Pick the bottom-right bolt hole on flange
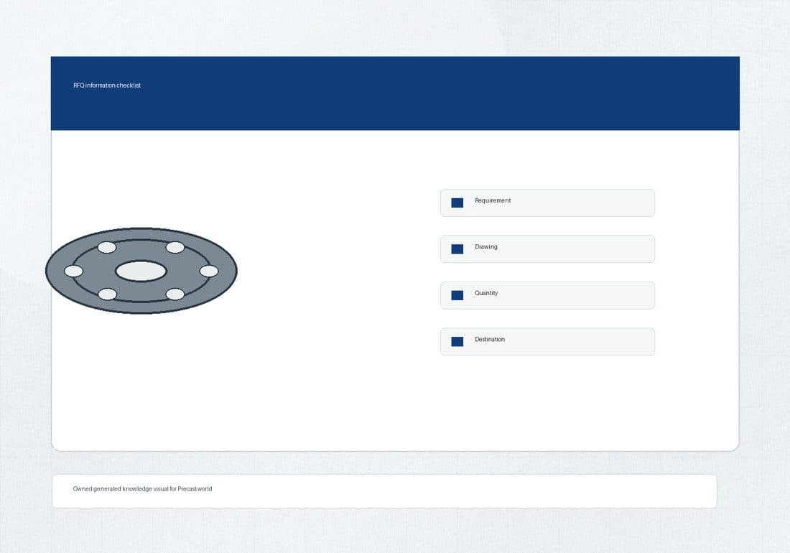This screenshot has width=790, height=553. tap(175, 294)
